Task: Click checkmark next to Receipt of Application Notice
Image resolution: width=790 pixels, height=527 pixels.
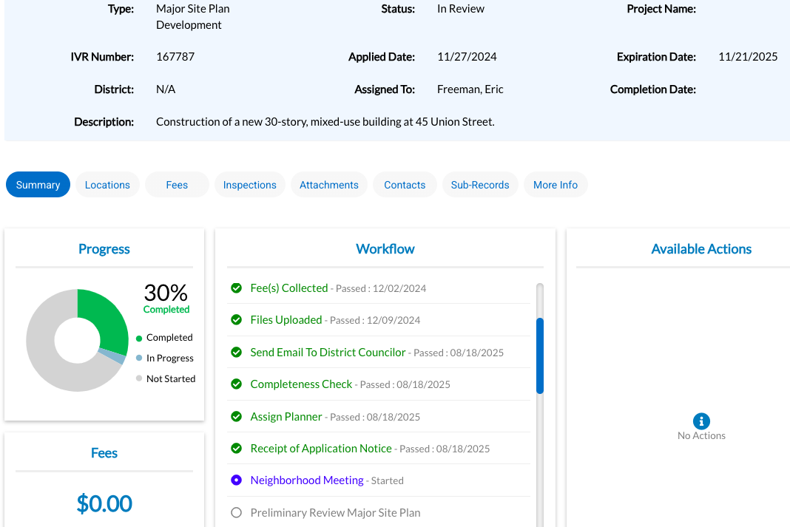Action: pyautogui.click(x=236, y=449)
